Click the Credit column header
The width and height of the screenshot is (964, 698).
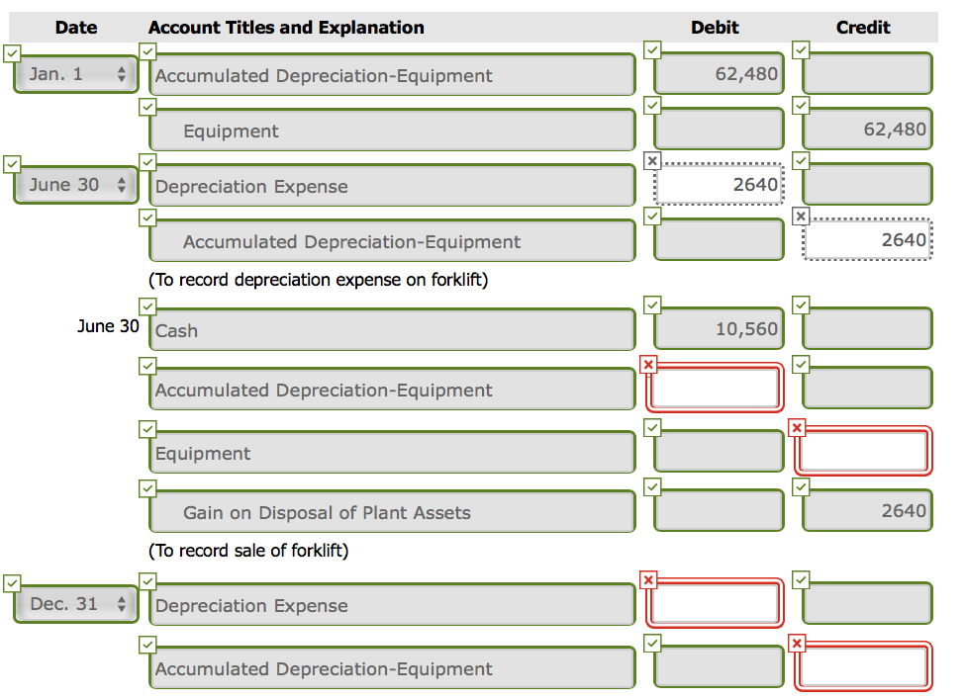(x=862, y=27)
